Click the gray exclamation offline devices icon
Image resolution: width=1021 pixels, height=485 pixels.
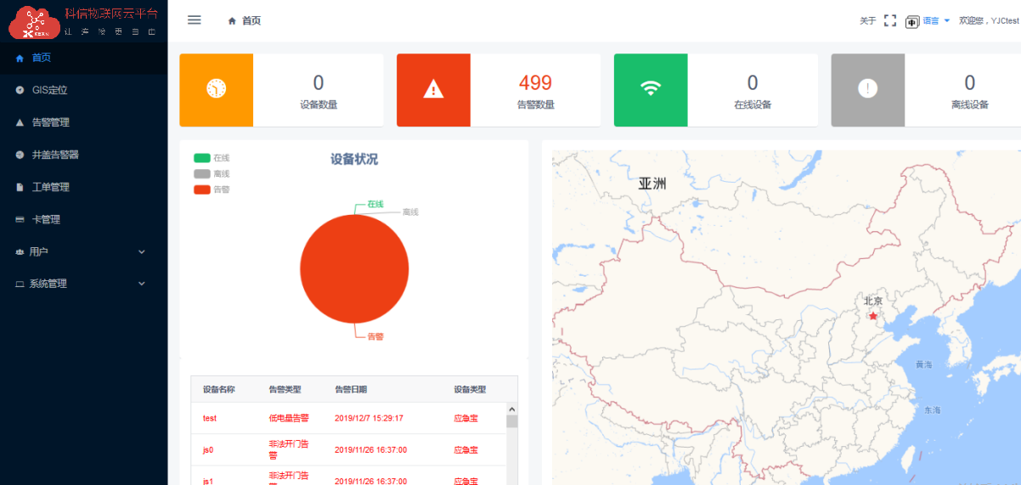pos(867,89)
